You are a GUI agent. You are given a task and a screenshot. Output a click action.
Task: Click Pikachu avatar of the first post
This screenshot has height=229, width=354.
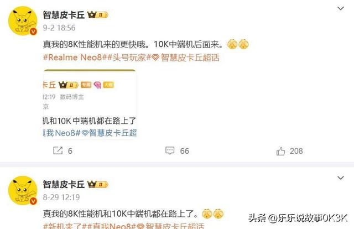tap(23, 21)
